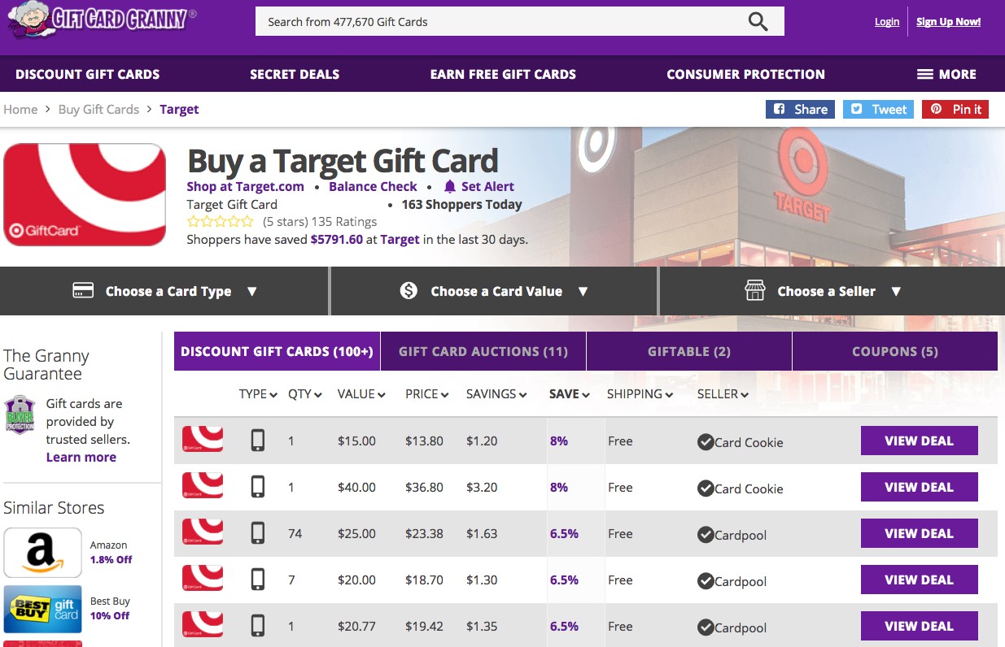Viewport: 1005px width, 647px height.
Task: Sort table by SHIPPING column
Action: pos(640,394)
